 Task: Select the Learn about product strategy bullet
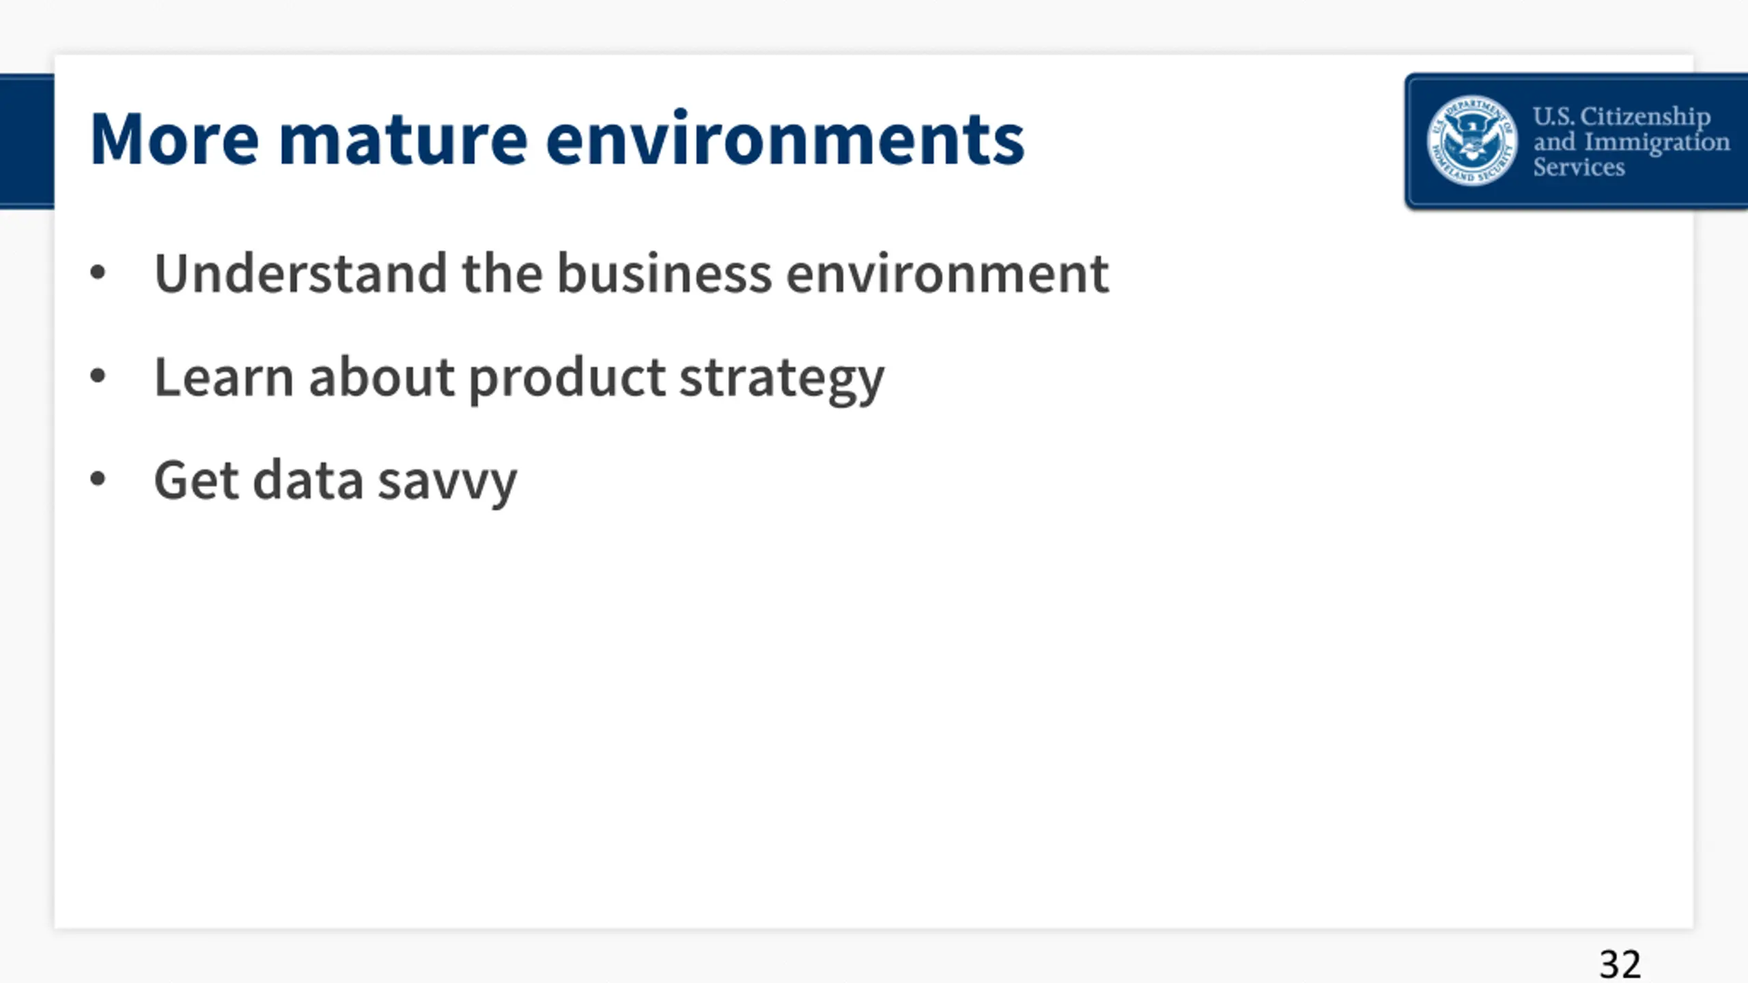click(519, 378)
